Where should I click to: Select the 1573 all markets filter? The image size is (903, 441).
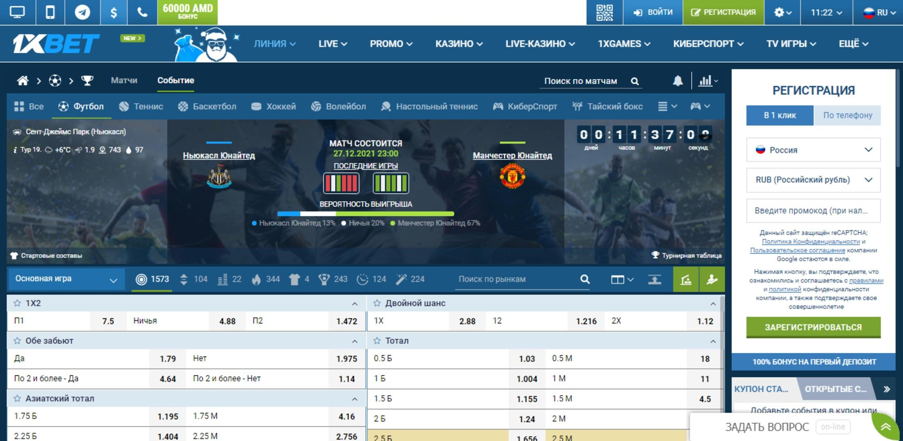(152, 279)
